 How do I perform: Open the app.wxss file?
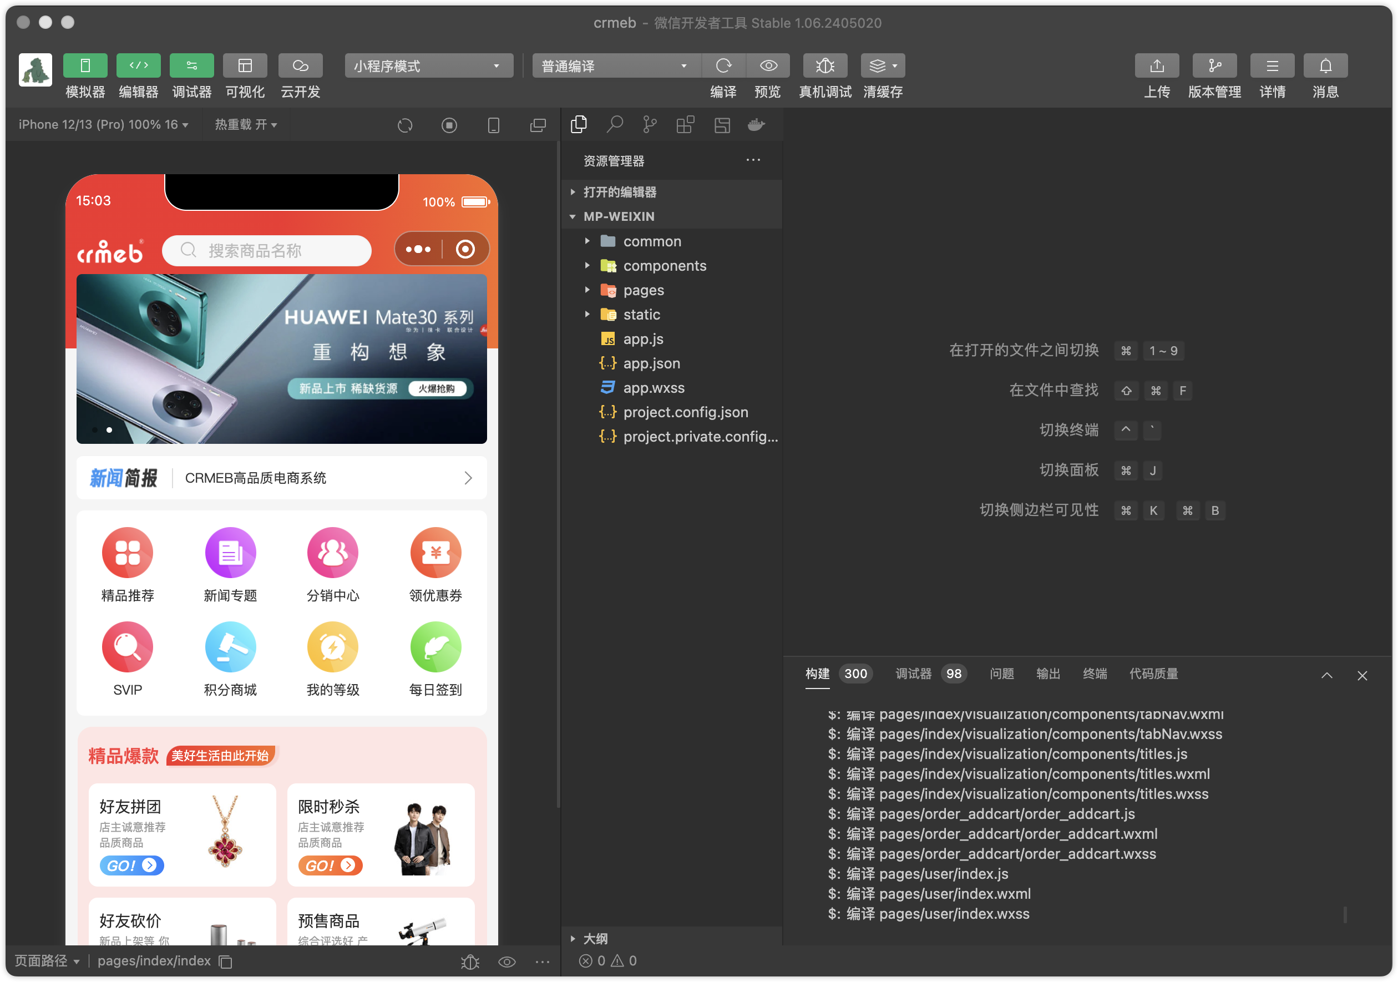coord(672,388)
